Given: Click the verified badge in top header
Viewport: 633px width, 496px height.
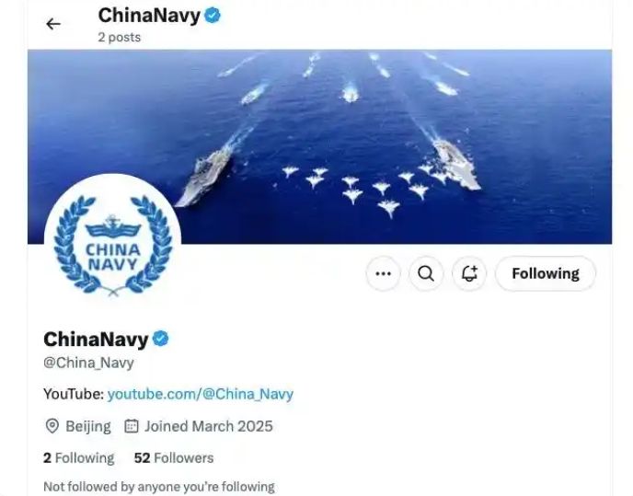Looking at the screenshot, I should 213,16.
